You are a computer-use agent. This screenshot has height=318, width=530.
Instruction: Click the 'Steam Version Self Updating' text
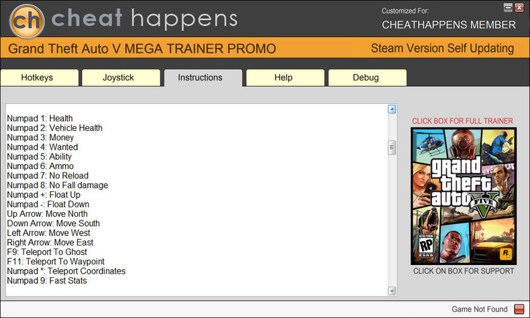tap(443, 48)
